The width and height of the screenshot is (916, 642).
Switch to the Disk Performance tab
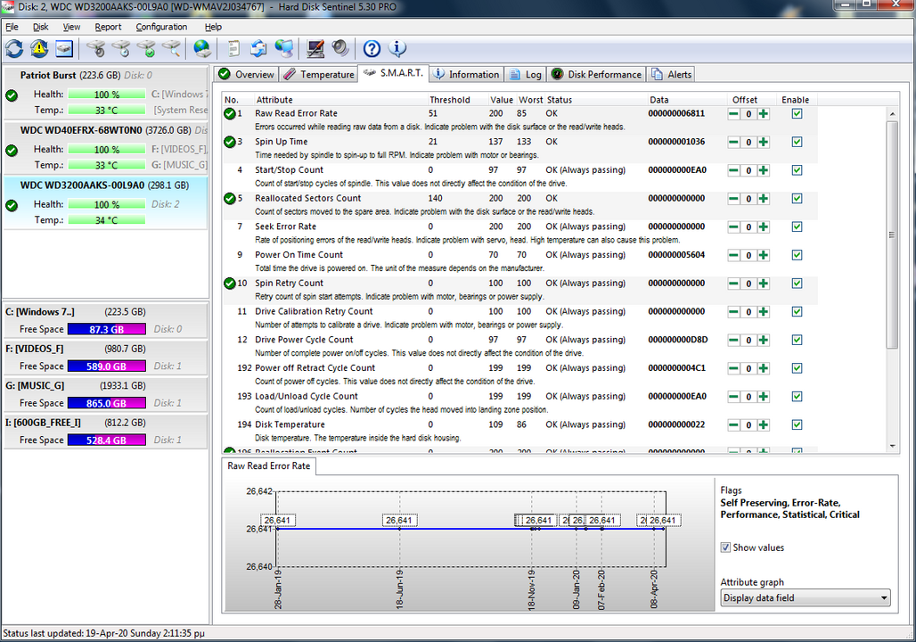point(596,74)
